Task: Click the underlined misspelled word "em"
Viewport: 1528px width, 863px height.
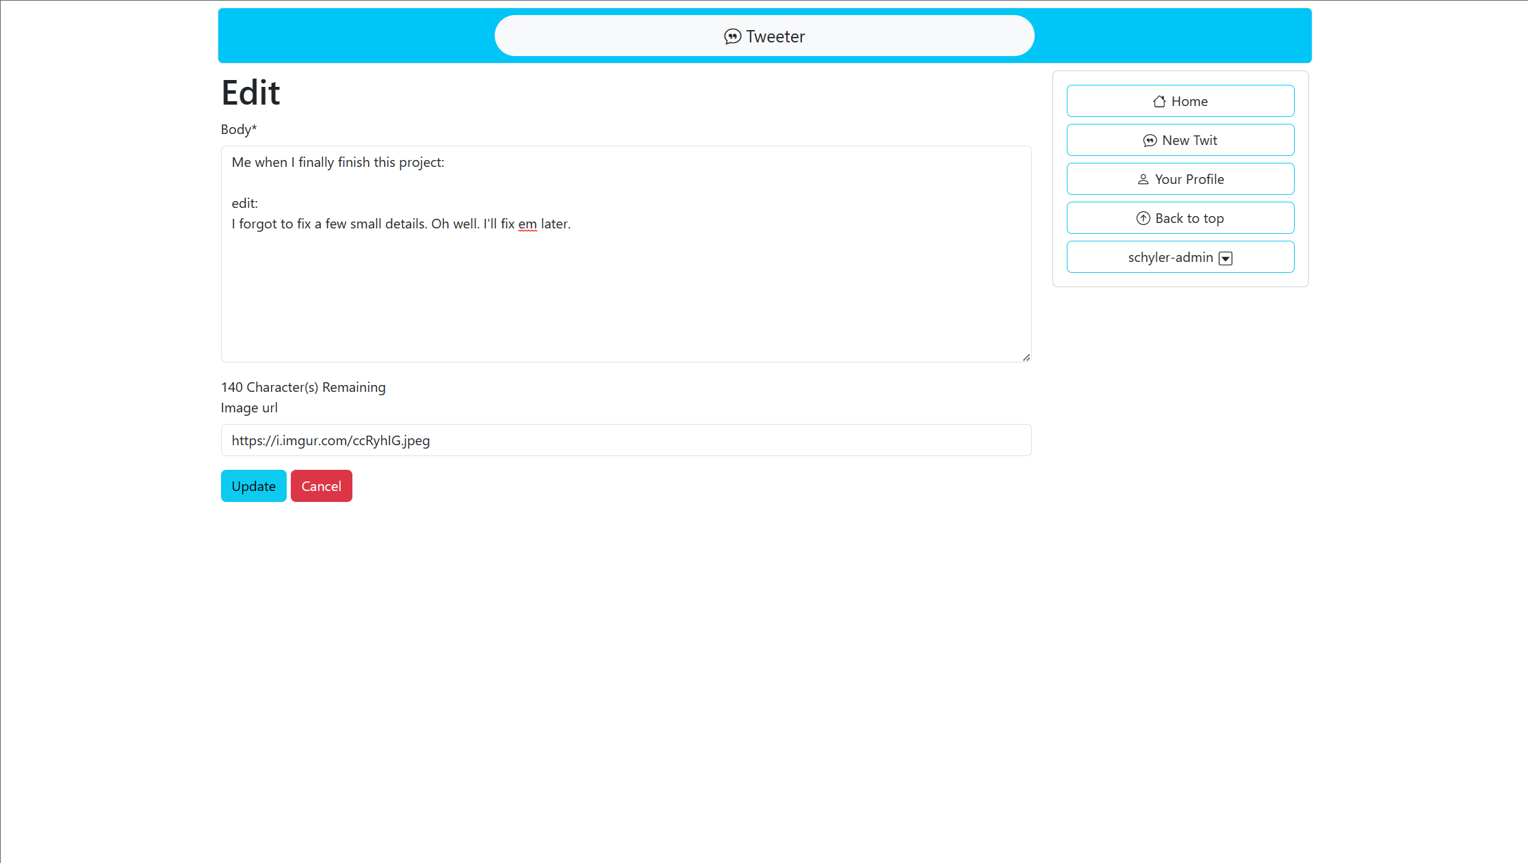Action: point(527,224)
